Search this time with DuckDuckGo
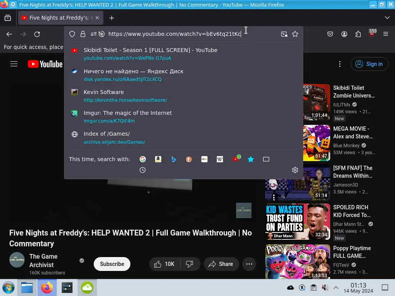Screen dimensions: 395x296 (x=189, y=159)
